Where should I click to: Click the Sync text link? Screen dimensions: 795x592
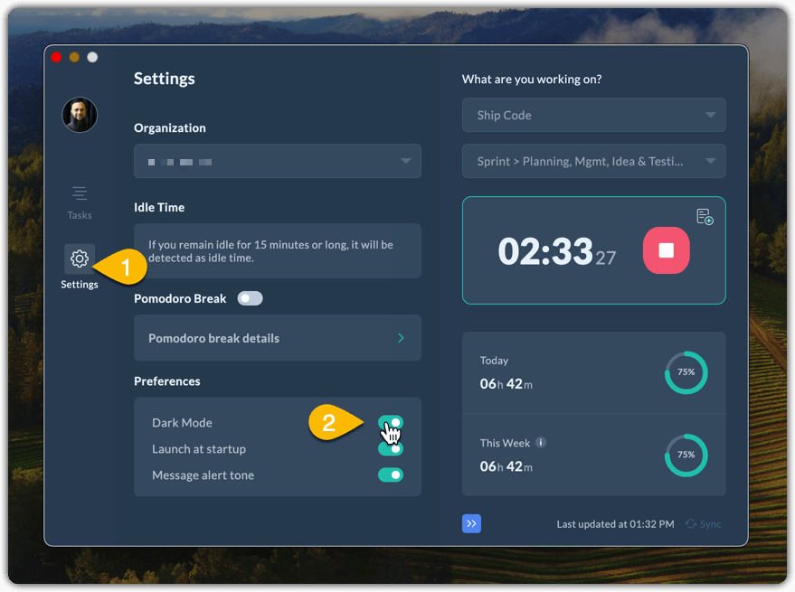[x=711, y=524]
